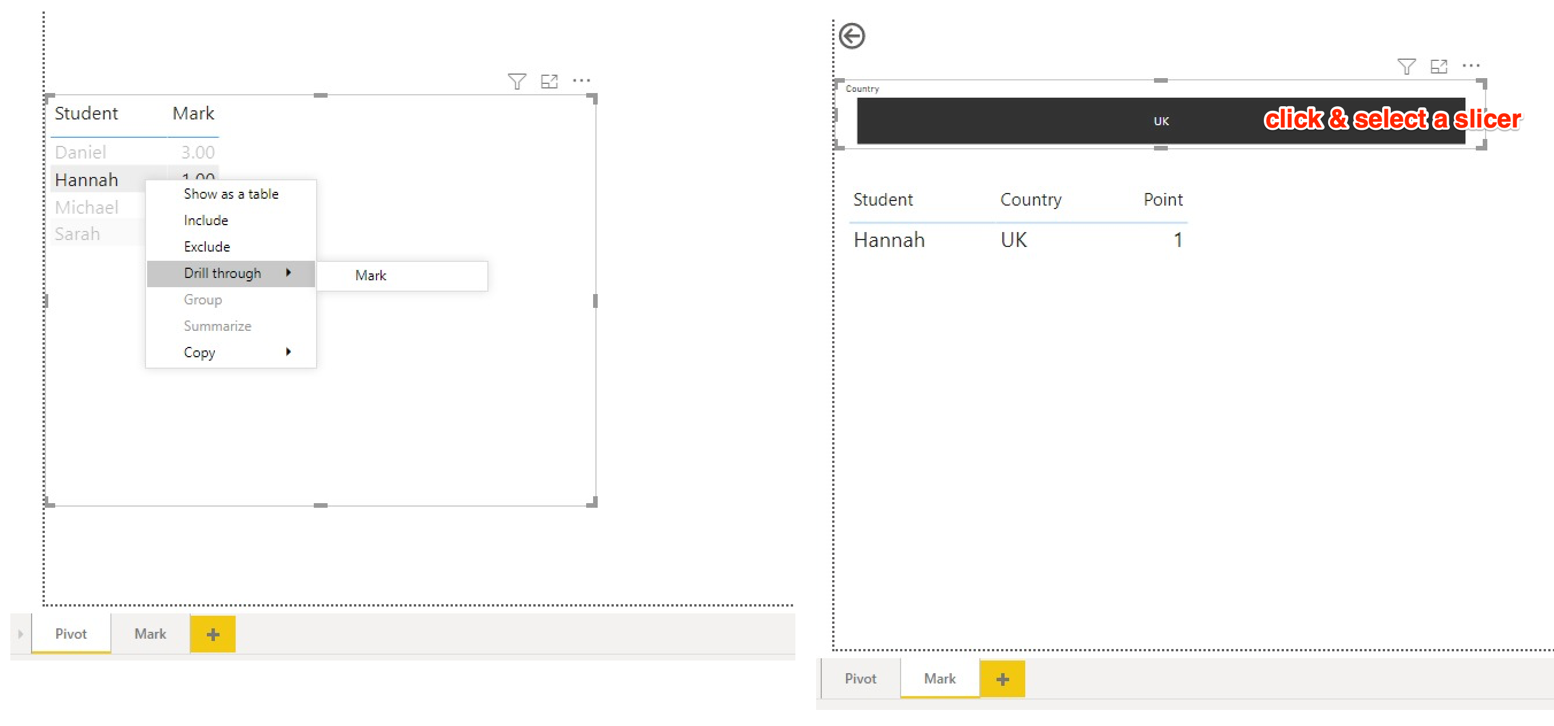The image size is (1554, 726).
Task: Expand Drill through submenu
Action: [x=231, y=274]
